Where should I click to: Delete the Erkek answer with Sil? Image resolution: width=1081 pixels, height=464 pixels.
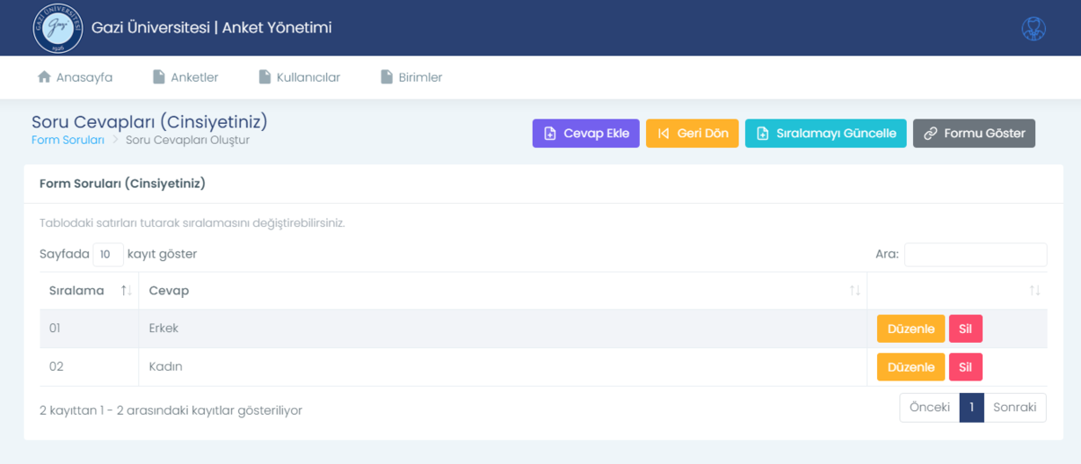click(966, 329)
